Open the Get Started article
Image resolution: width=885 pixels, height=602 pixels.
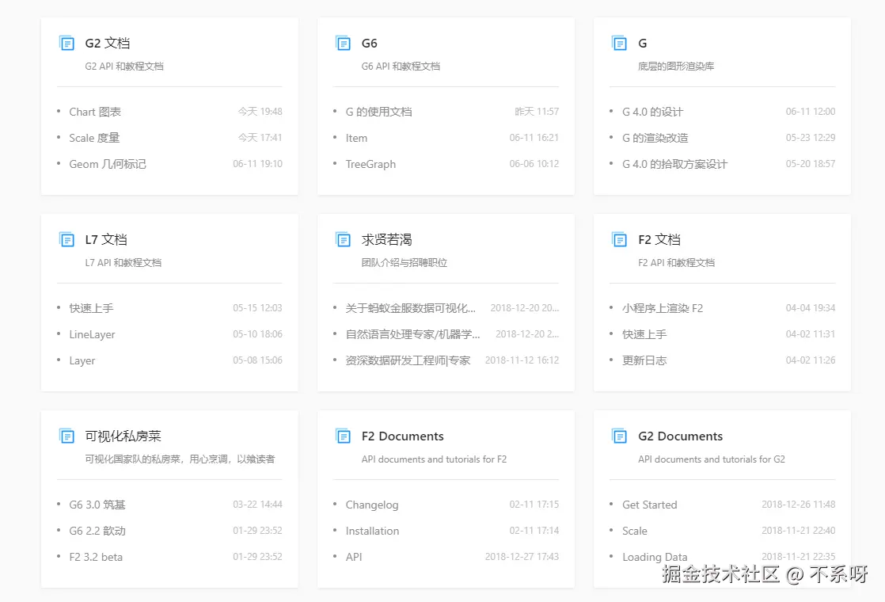(649, 505)
